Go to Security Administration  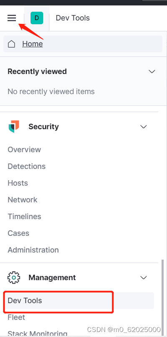tap(33, 250)
